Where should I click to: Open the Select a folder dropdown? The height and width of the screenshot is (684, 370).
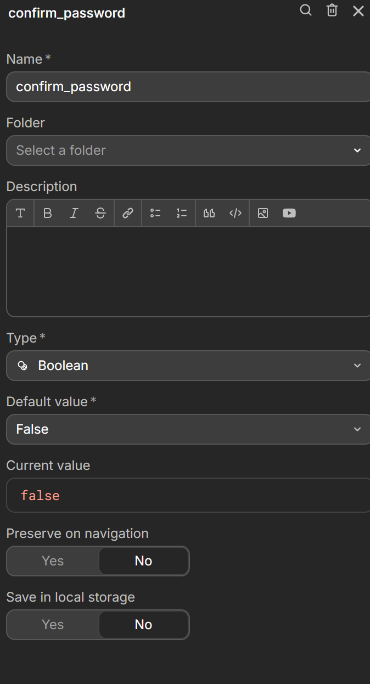tap(187, 150)
